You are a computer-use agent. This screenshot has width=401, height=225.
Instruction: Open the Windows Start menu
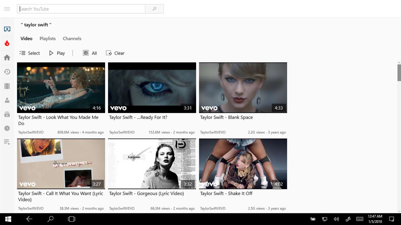8,219
